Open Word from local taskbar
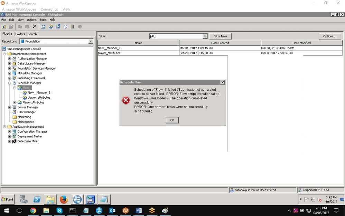345x216 pixels. 139,211
